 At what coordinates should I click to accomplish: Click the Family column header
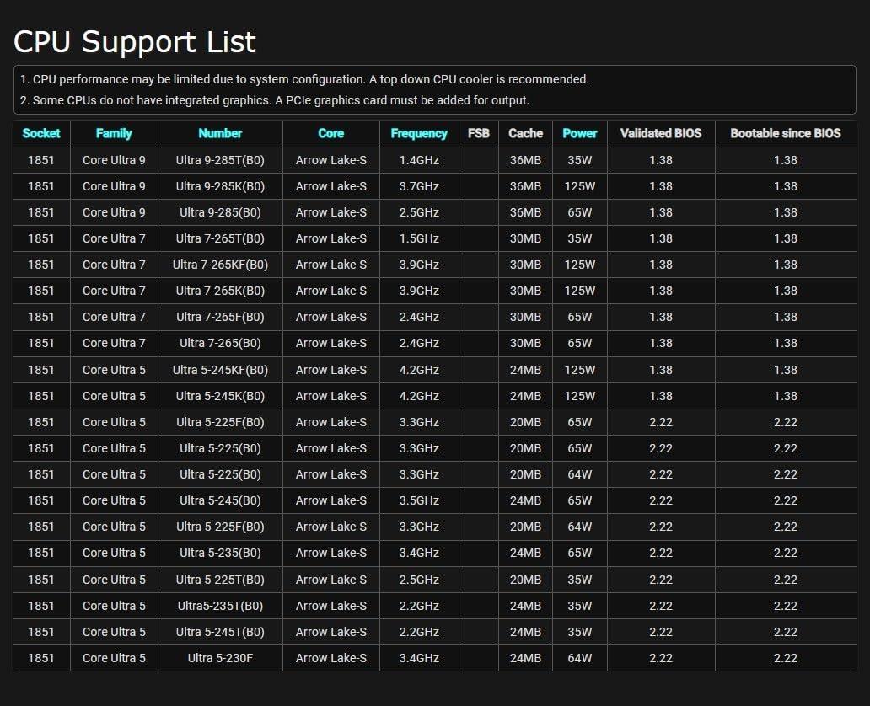click(x=114, y=133)
